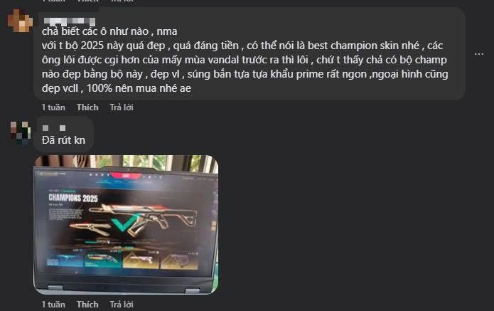Click Trả lời under the laptop photo comment
The image size is (494, 311).
[122, 305]
